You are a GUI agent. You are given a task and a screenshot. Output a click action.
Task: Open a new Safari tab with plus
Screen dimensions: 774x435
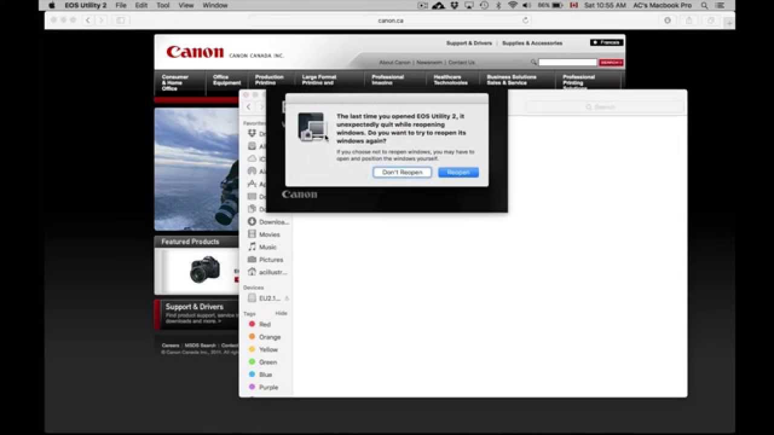[x=729, y=23]
